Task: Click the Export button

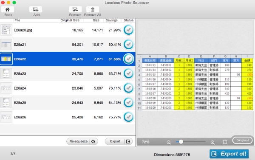Action: (119, 141)
